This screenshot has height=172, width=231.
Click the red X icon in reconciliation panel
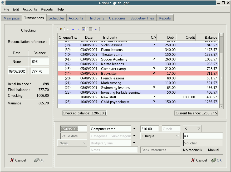click(x=12, y=160)
